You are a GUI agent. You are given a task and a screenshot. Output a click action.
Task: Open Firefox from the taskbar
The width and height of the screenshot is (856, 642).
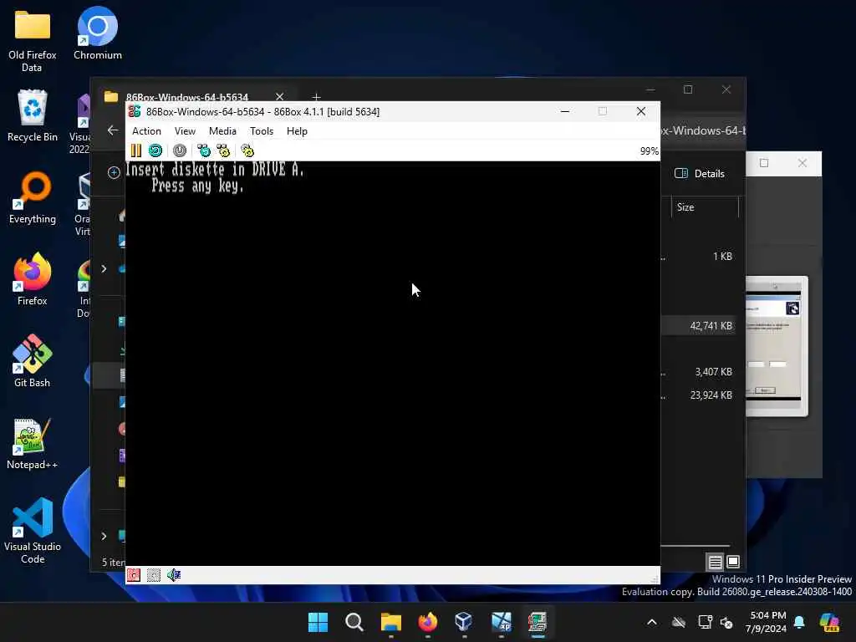(x=427, y=622)
